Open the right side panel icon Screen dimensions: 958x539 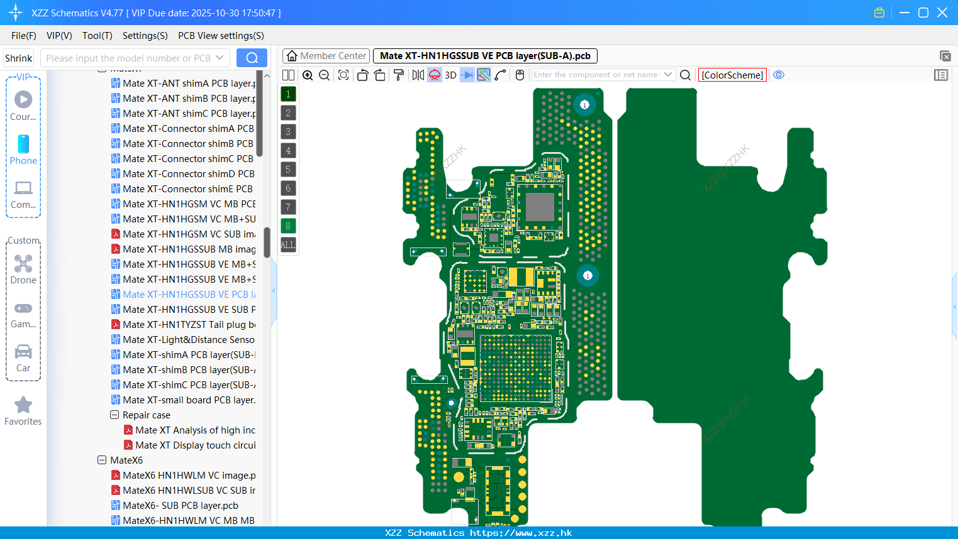[941, 75]
